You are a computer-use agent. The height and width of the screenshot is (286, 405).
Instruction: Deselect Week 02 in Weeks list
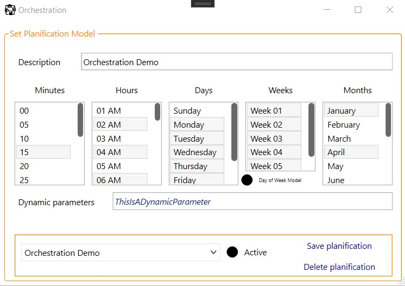(274, 124)
